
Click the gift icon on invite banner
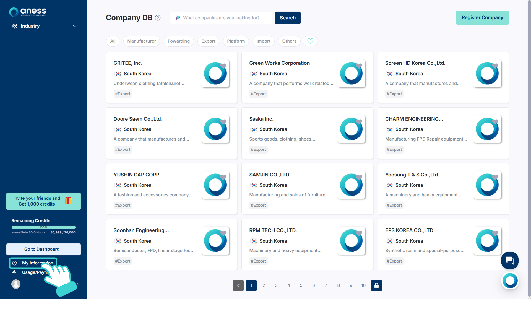pos(68,200)
